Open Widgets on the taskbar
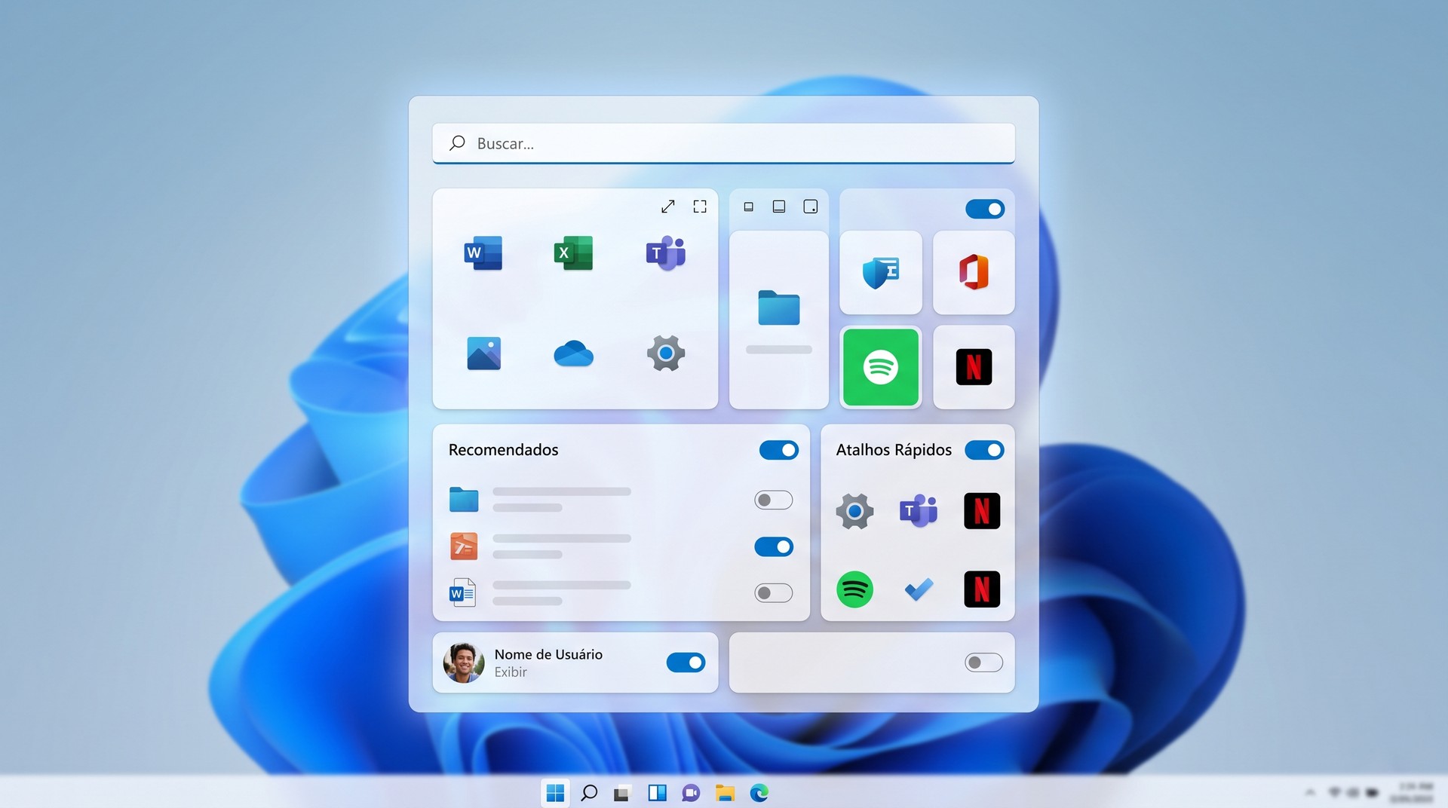The width and height of the screenshot is (1448, 808). (x=657, y=793)
